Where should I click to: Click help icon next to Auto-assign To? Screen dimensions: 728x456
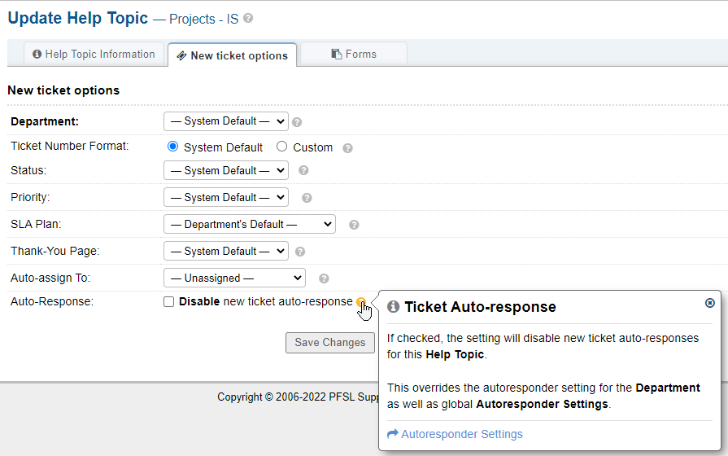click(324, 278)
